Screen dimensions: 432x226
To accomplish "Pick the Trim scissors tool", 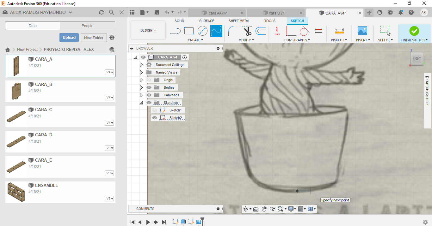I will tap(247, 31).
